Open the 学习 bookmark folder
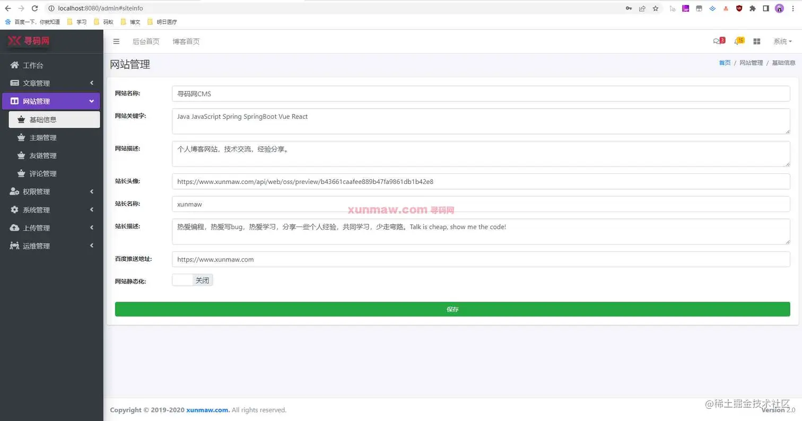Viewport: 802px width, 421px height. 76,22
